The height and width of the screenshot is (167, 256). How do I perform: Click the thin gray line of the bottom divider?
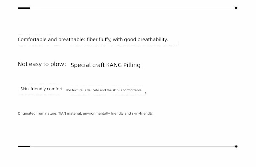coord(132,147)
